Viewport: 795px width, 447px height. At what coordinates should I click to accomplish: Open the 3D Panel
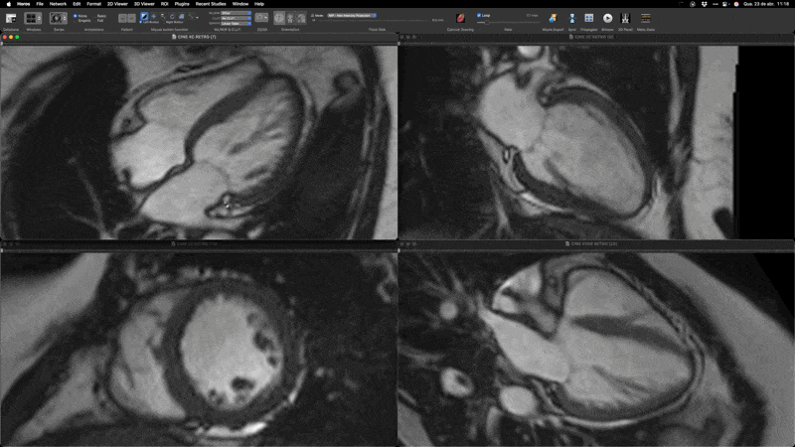[x=625, y=18]
